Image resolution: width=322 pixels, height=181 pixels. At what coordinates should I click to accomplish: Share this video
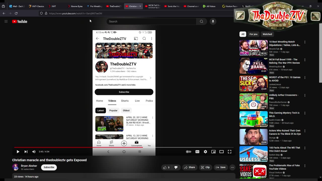[190, 167]
